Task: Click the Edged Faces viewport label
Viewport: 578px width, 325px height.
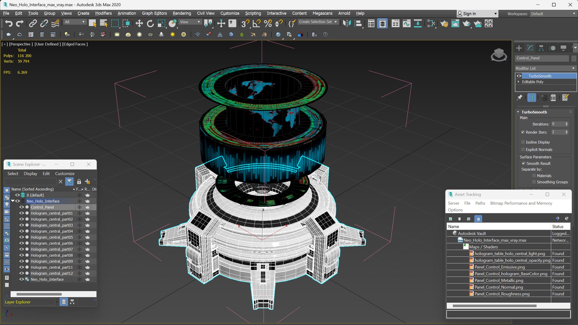Action: (x=75, y=44)
